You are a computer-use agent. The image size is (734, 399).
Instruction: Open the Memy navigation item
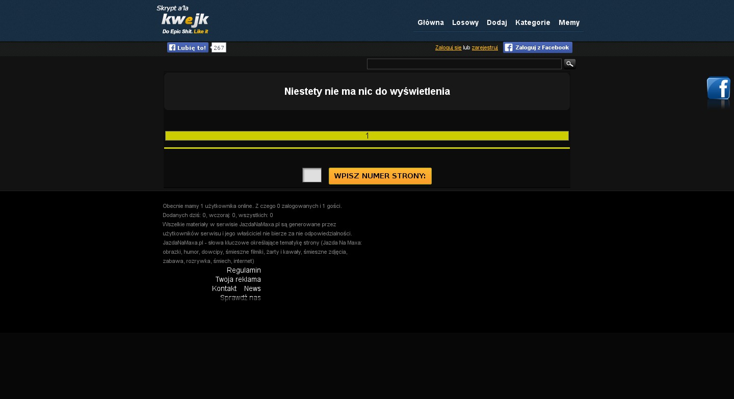(569, 22)
